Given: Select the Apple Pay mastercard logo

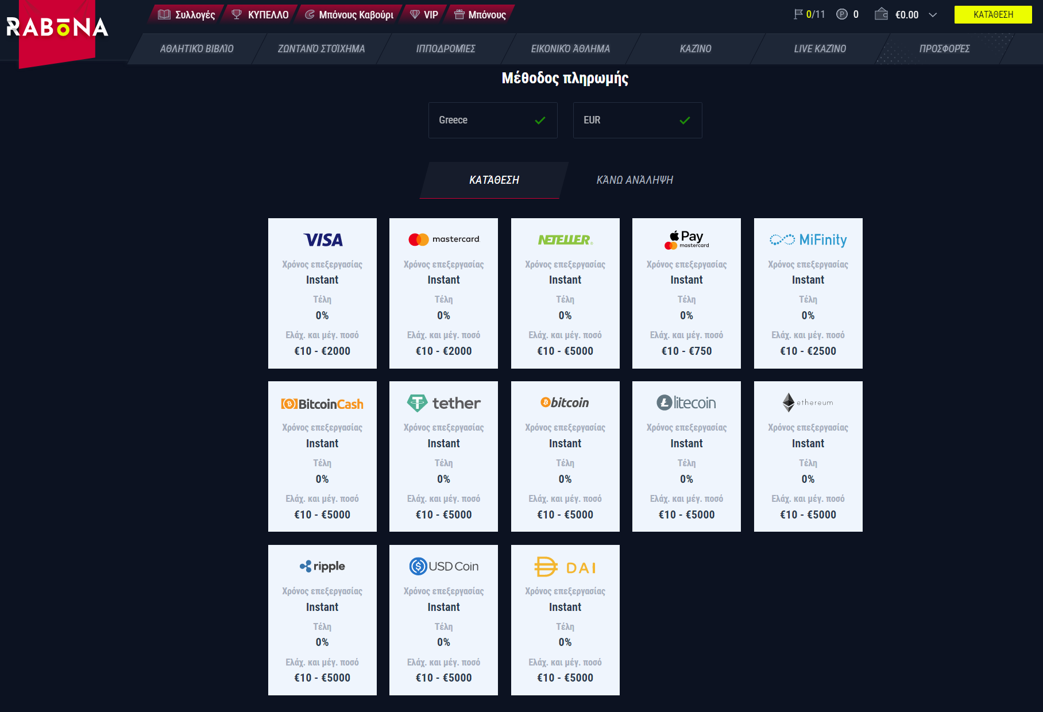Looking at the screenshot, I should 687,240.
